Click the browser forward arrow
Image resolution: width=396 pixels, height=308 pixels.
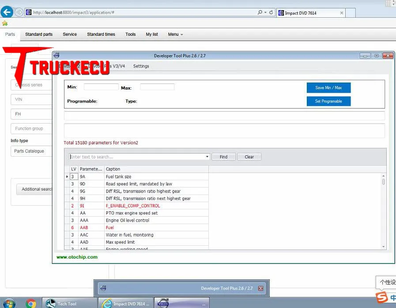tap(19, 12)
